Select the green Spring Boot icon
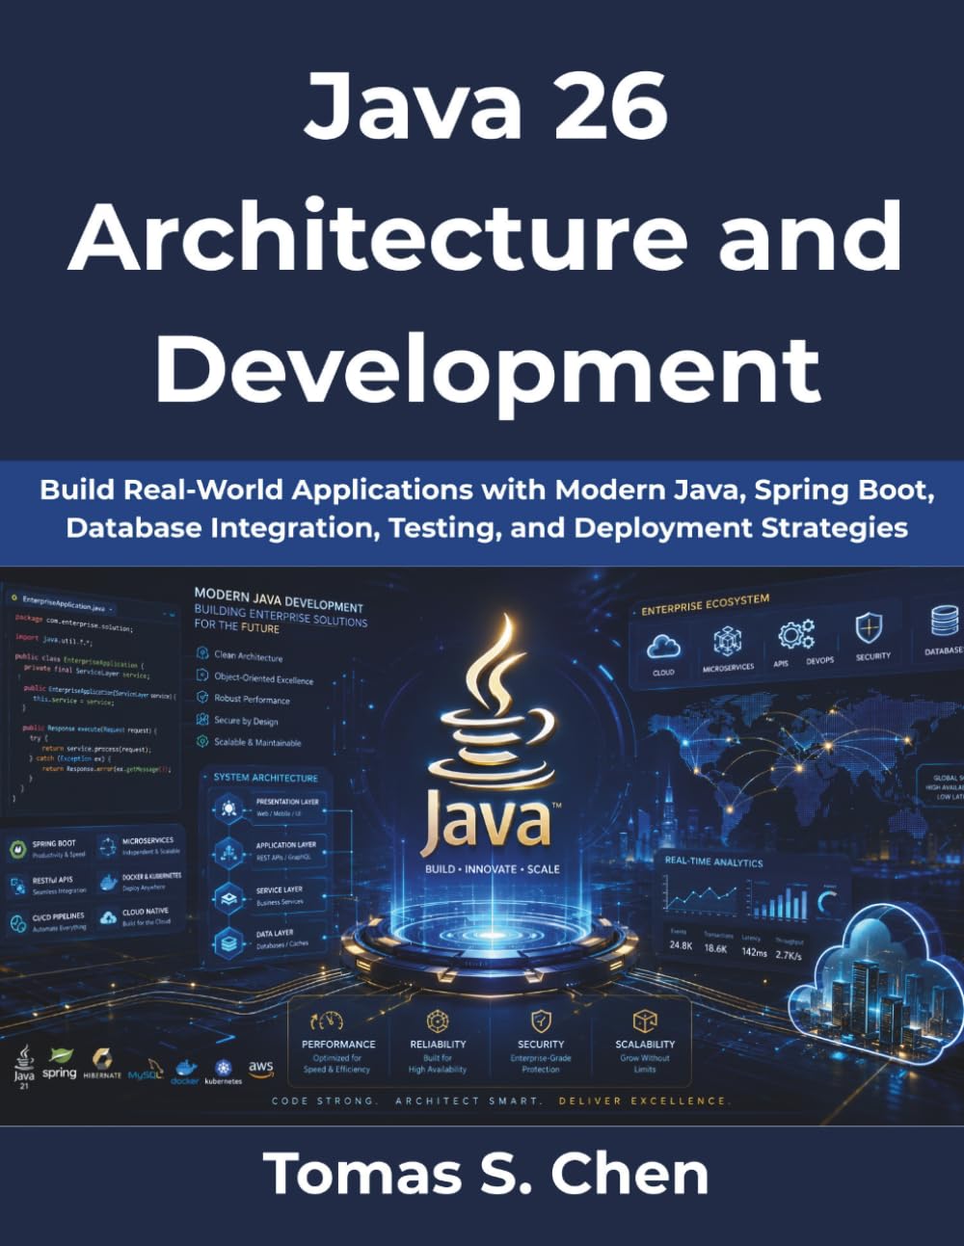 [17, 850]
